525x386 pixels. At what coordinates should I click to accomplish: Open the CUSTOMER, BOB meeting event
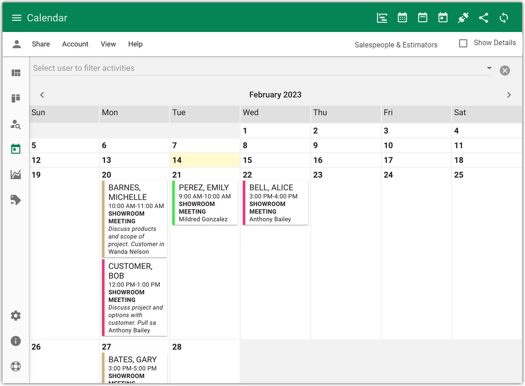click(134, 298)
